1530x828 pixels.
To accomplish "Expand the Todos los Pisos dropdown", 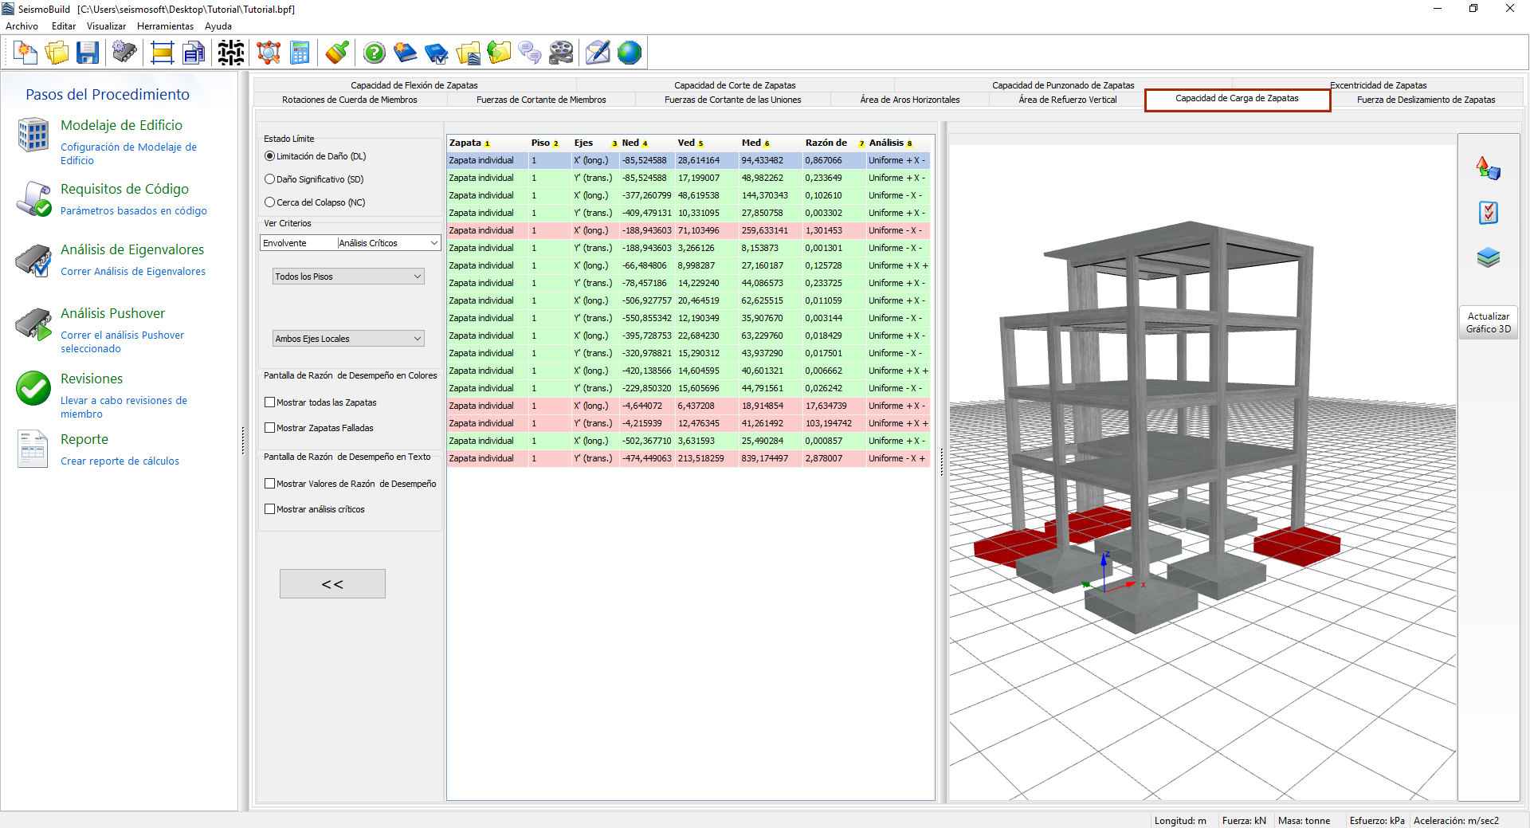I will click(348, 277).
